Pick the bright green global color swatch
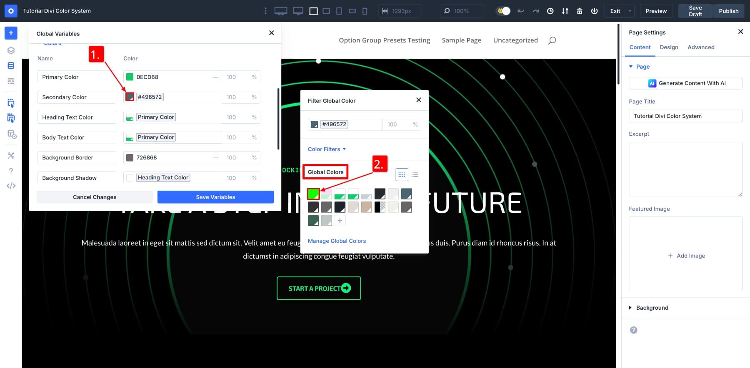The height and width of the screenshot is (368, 750). (313, 194)
